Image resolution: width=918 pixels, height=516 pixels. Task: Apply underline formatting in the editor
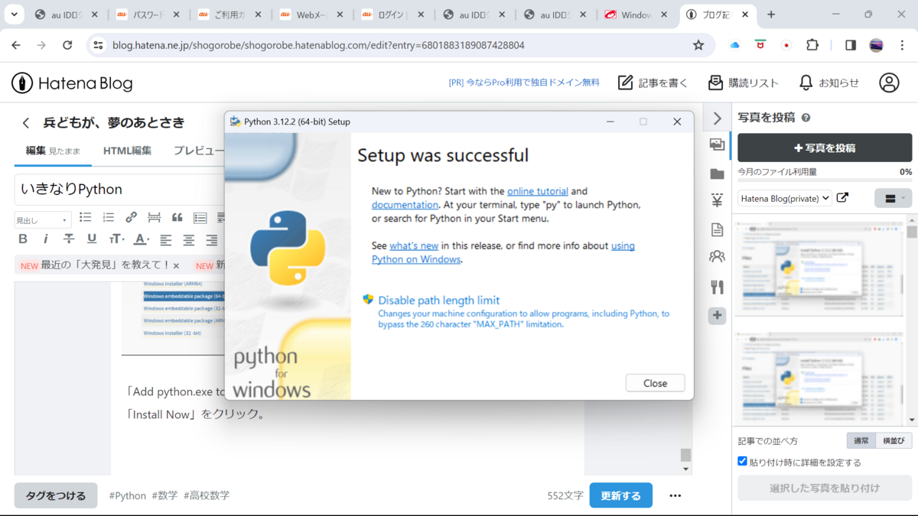click(92, 239)
